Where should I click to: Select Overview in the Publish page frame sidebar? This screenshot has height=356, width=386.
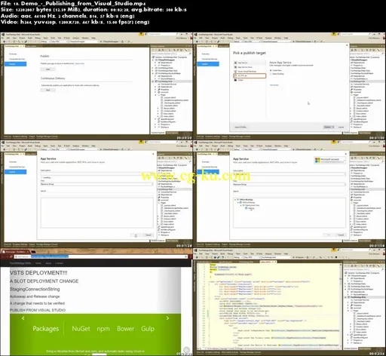13,54
